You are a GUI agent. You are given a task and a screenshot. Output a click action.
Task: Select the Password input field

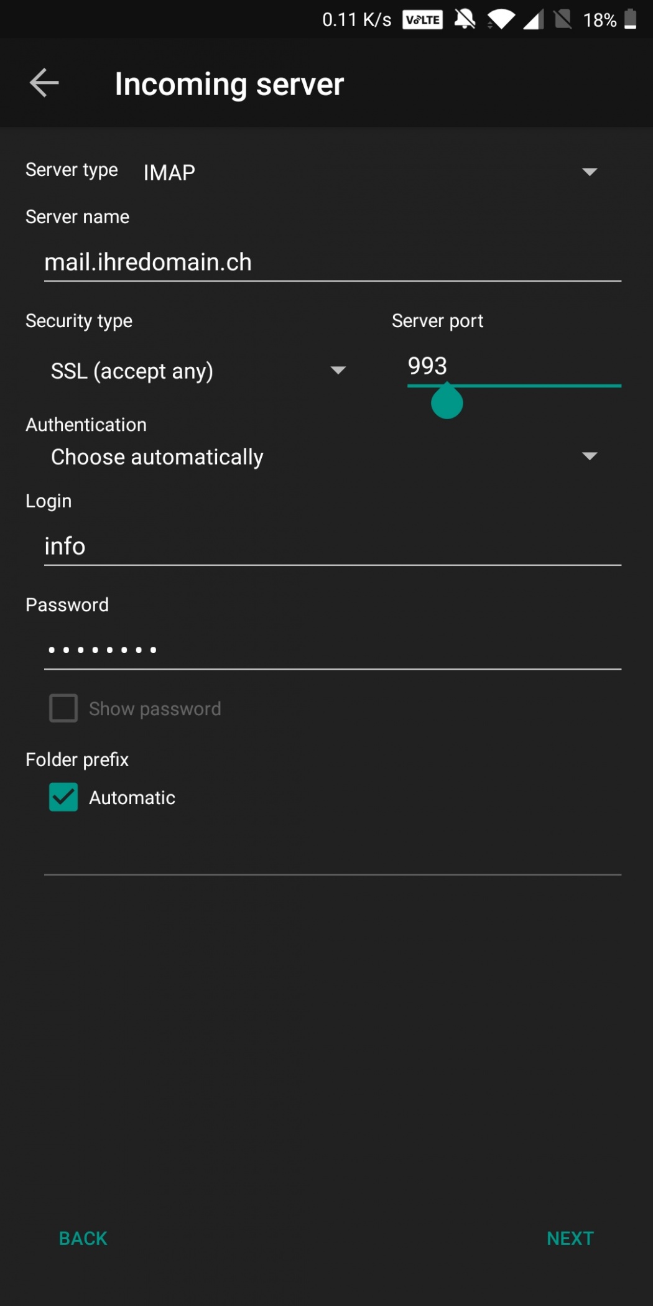[x=332, y=650]
